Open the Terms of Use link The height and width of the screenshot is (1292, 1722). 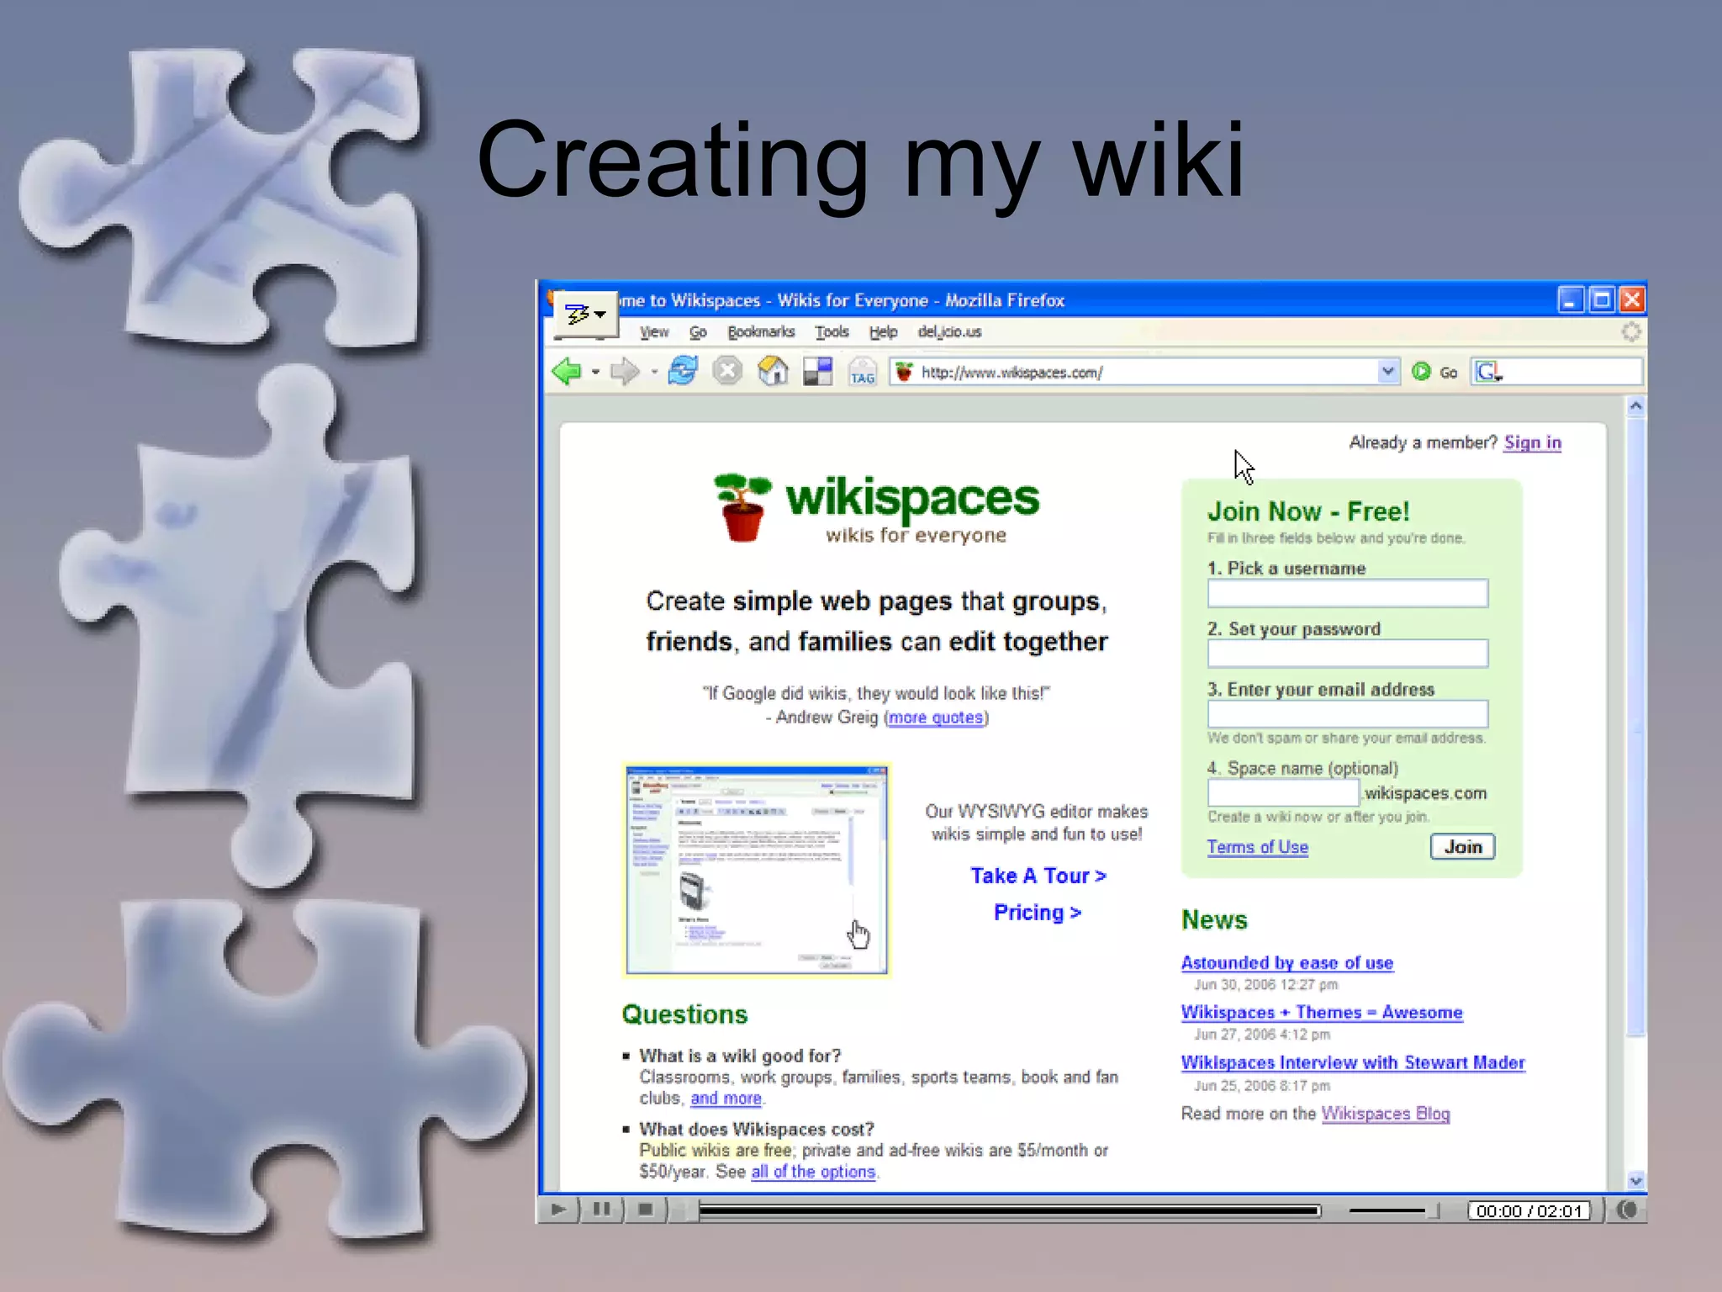pos(1257,847)
